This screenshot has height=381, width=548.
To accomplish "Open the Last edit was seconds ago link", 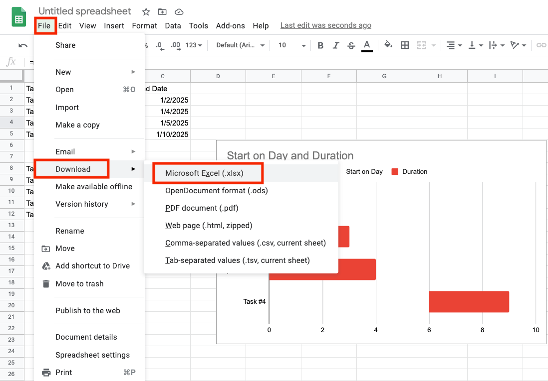I will point(325,25).
